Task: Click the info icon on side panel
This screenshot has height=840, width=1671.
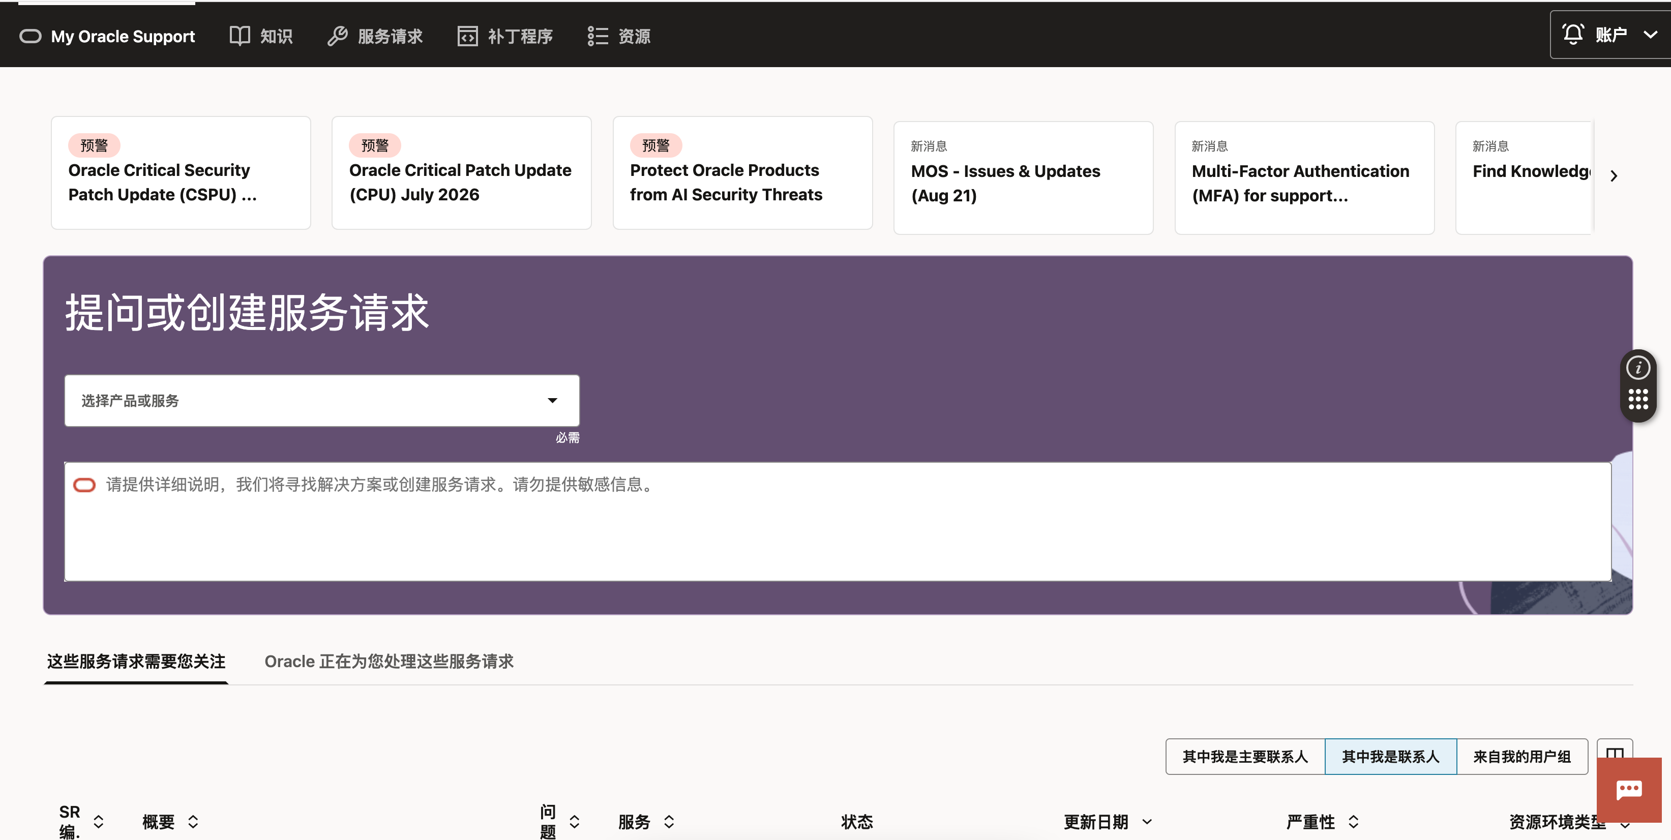Action: pos(1638,368)
